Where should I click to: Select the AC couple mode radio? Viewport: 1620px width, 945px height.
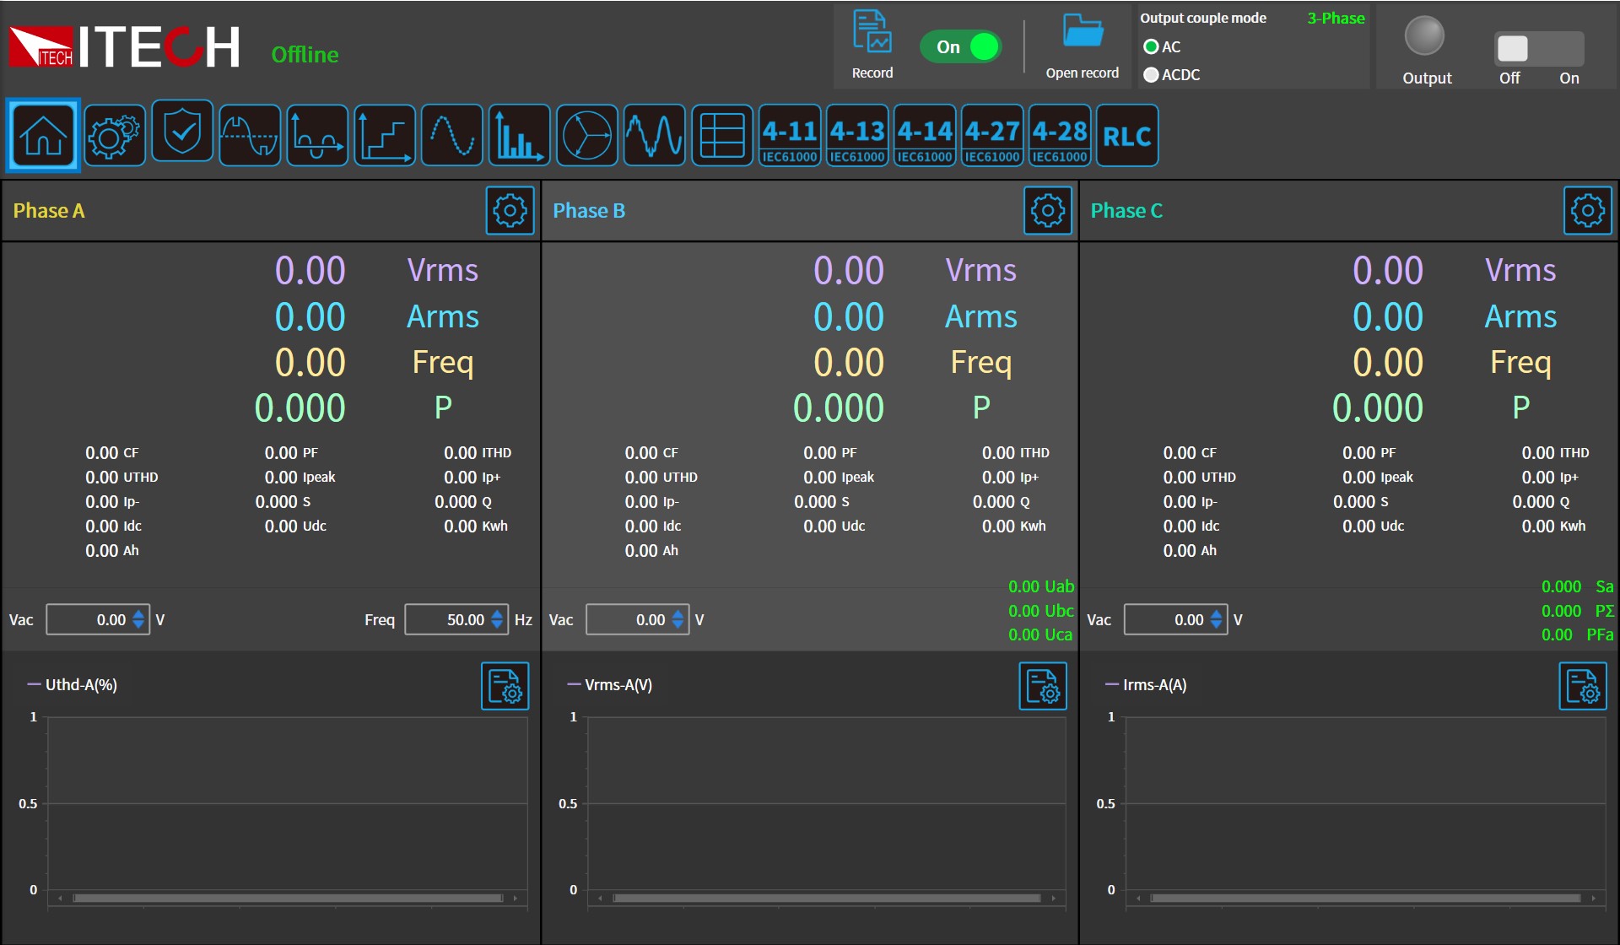1151,47
